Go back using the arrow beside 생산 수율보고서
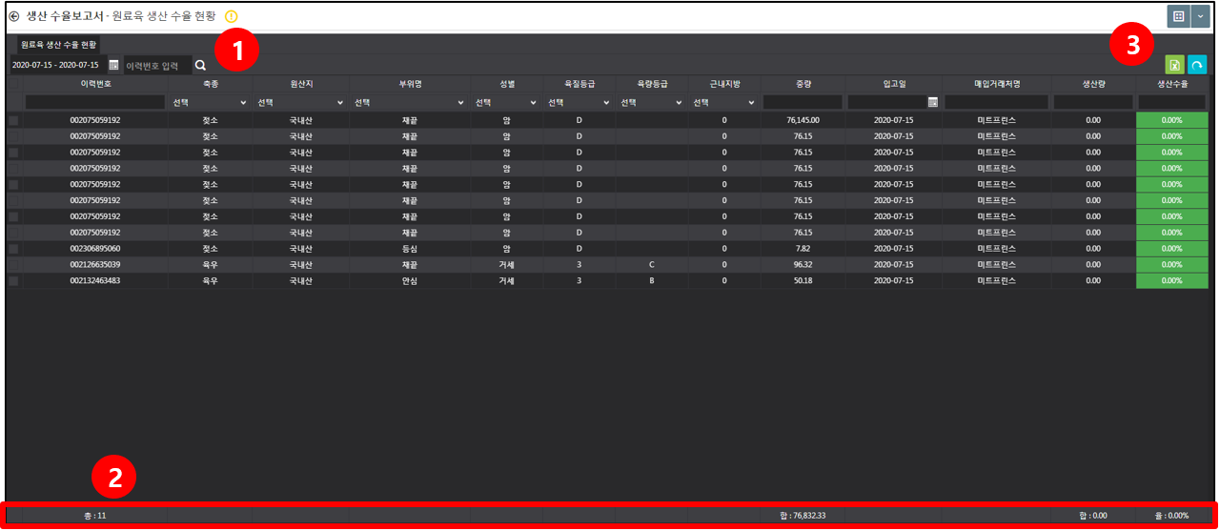 [x=13, y=17]
